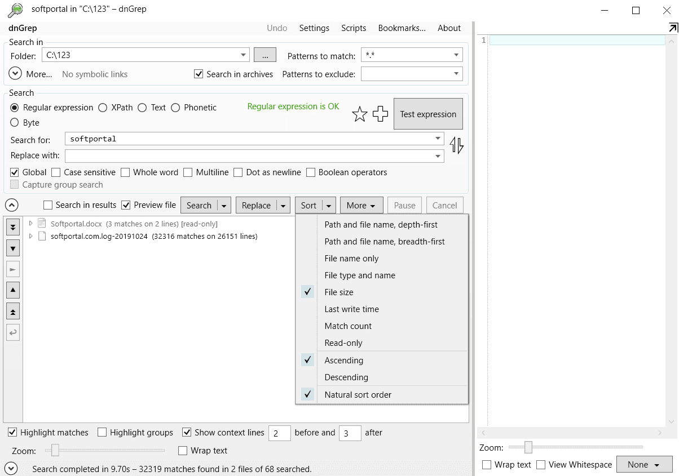Click the pop-out preview arrow icon
This screenshot has height=476, width=679.
click(x=673, y=28)
